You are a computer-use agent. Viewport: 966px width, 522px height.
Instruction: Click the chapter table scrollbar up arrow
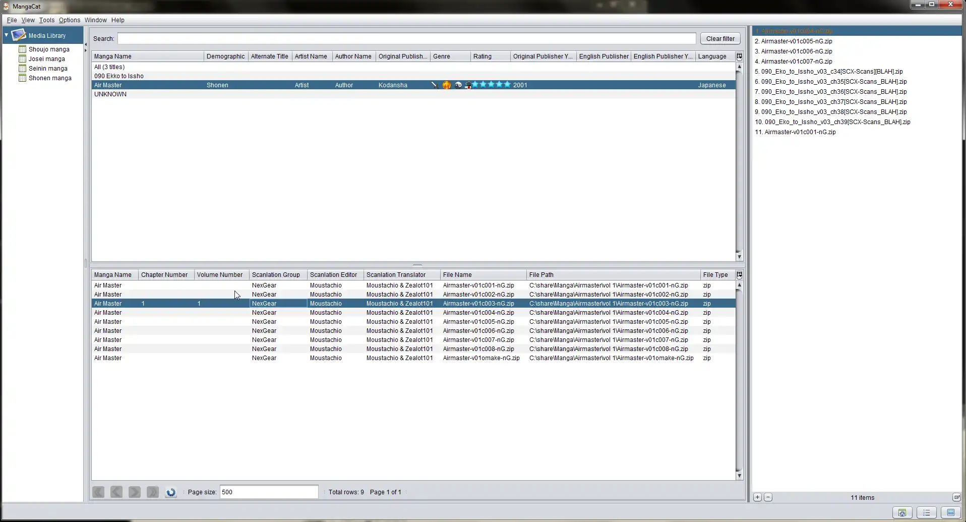[739, 285]
